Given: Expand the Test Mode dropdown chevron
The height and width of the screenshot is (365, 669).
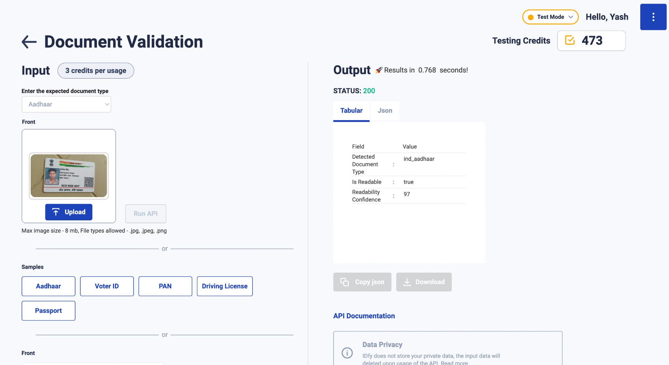Looking at the screenshot, I should pos(571,17).
